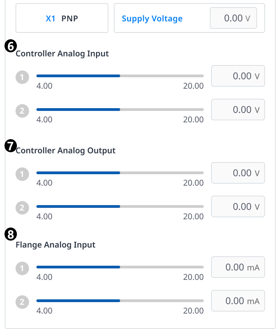Click channel 2 badge under Flange Analog Input
The image size is (276, 329).
22,302
